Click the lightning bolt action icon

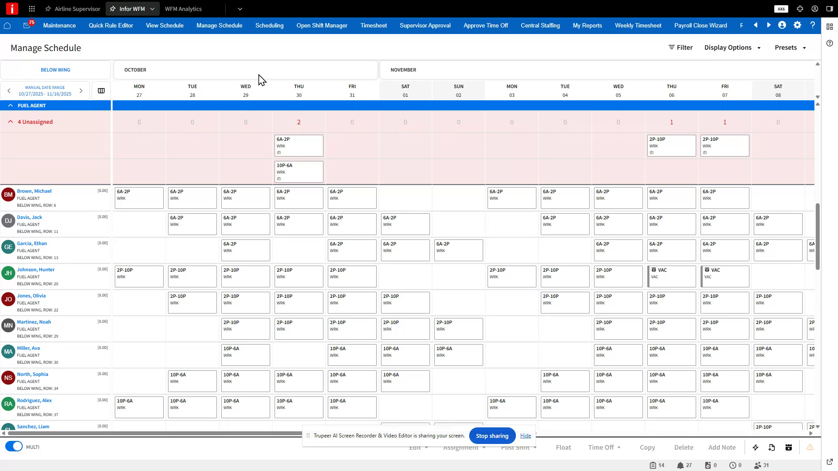(755, 447)
